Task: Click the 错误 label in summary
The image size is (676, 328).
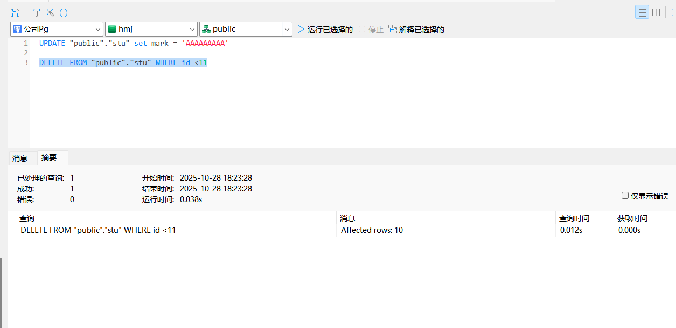Action: [x=26, y=199]
